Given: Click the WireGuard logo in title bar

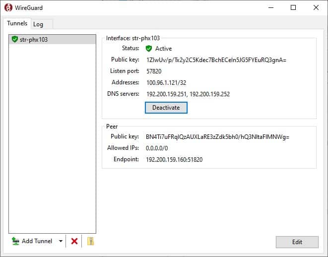Looking at the screenshot, I should [x=8, y=7].
